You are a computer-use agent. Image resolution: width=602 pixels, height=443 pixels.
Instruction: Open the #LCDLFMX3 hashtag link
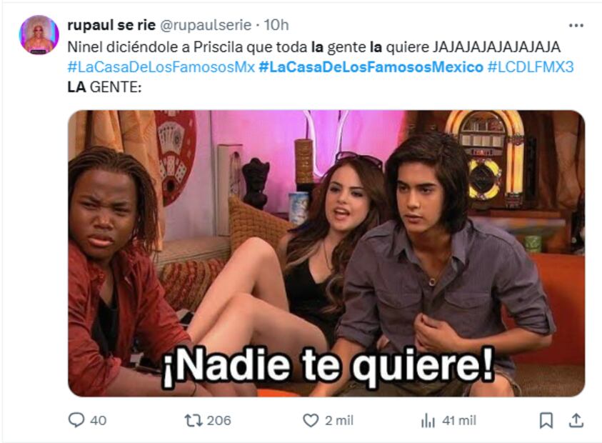[531, 67]
